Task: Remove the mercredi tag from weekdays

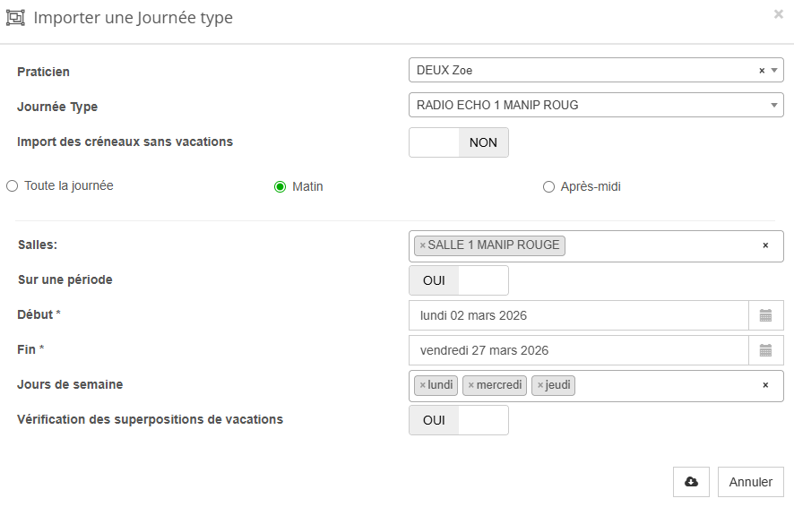Action: pyautogui.click(x=471, y=385)
